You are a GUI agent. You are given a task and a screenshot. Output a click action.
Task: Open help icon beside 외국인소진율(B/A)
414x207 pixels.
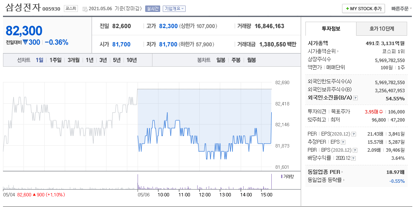tap(355, 98)
